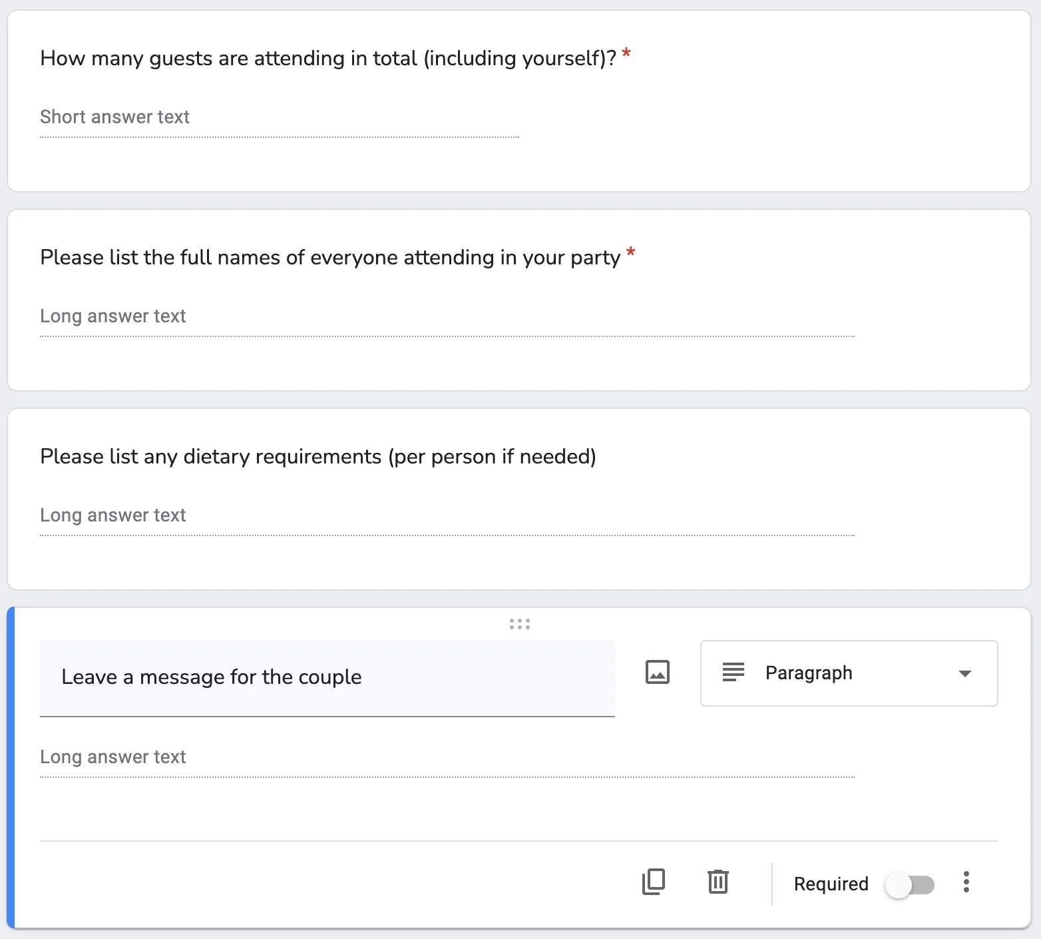Click the paragraph lines icon in question type selector
Image resolution: width=1041 pixels, height=939 pixels.
tap(733, 673)
